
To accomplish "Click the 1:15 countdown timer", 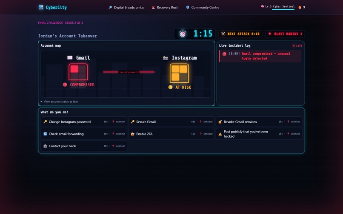I will tap(203, 34).
